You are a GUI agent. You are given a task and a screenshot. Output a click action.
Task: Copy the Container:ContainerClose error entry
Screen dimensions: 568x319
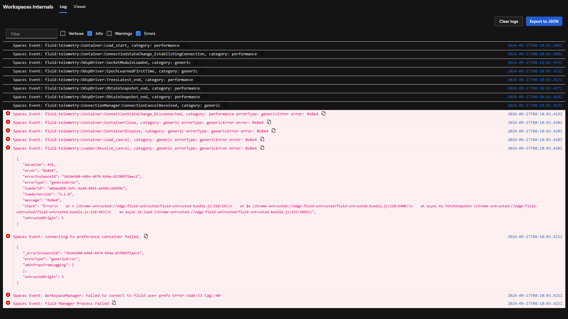269,122
